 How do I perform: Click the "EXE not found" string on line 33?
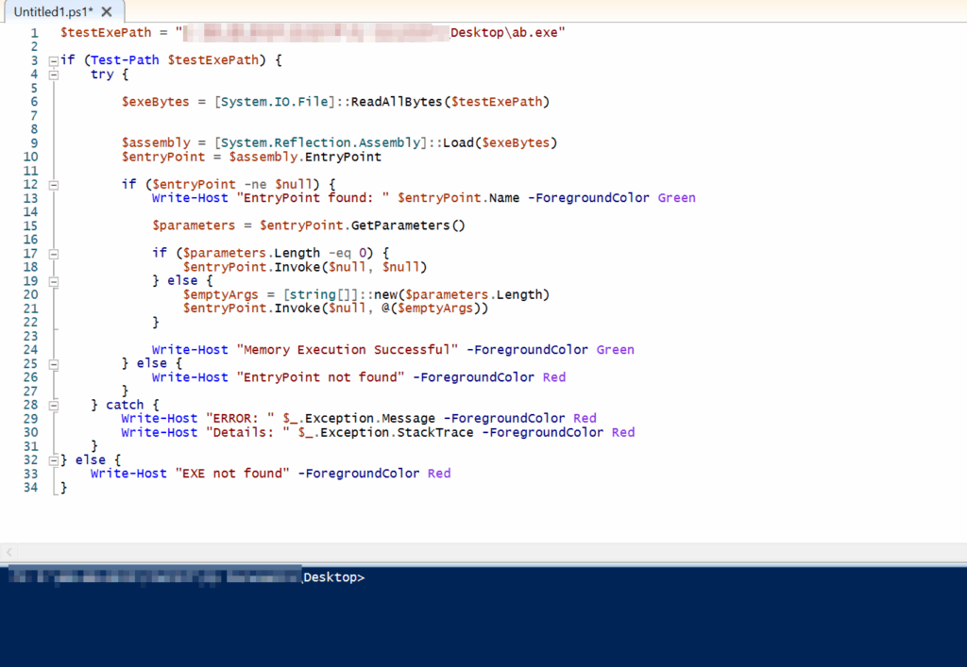pos(230,474)
